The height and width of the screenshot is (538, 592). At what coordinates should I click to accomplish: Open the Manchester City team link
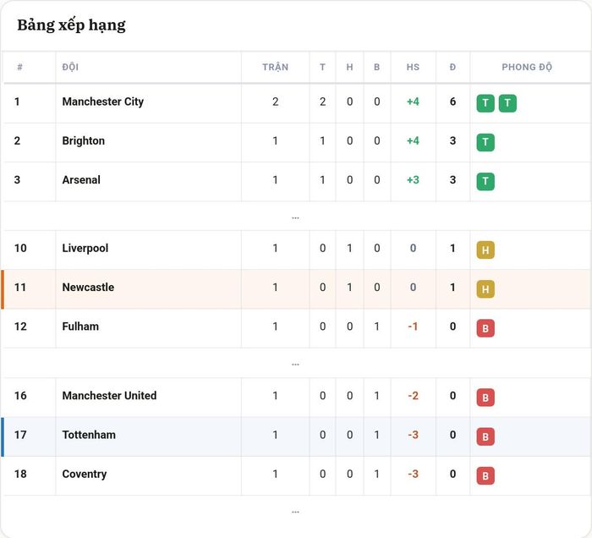pyautogui.click(x=102, y=102)
